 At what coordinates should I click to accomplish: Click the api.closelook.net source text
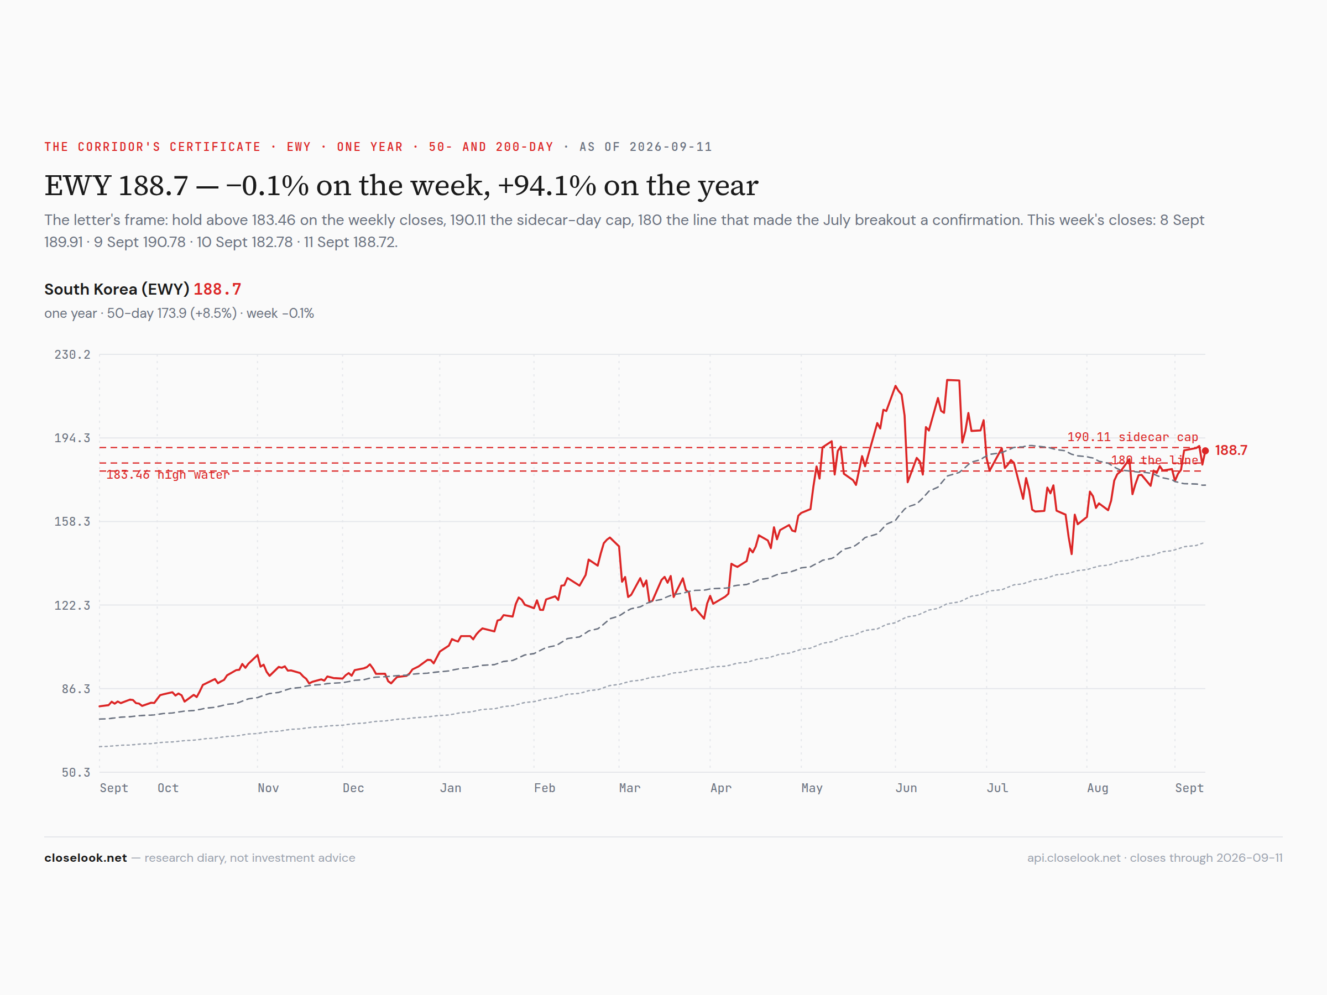(x=1073, y=858)
